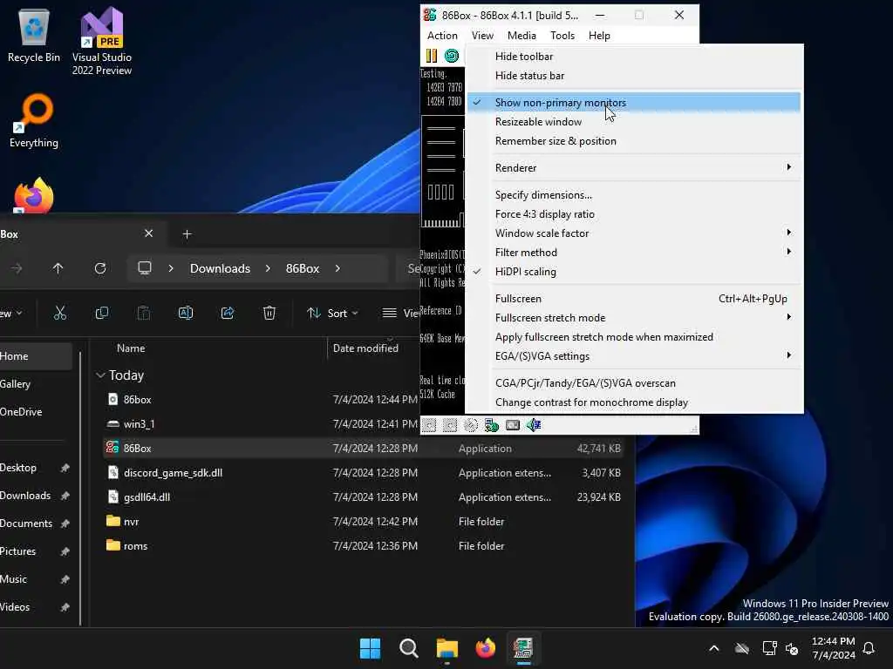Go up one folder level in Explorer
Screen dimensions: 893x669
[x=58, y=268]
